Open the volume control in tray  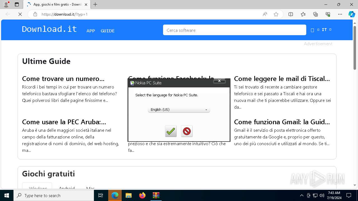322,195
